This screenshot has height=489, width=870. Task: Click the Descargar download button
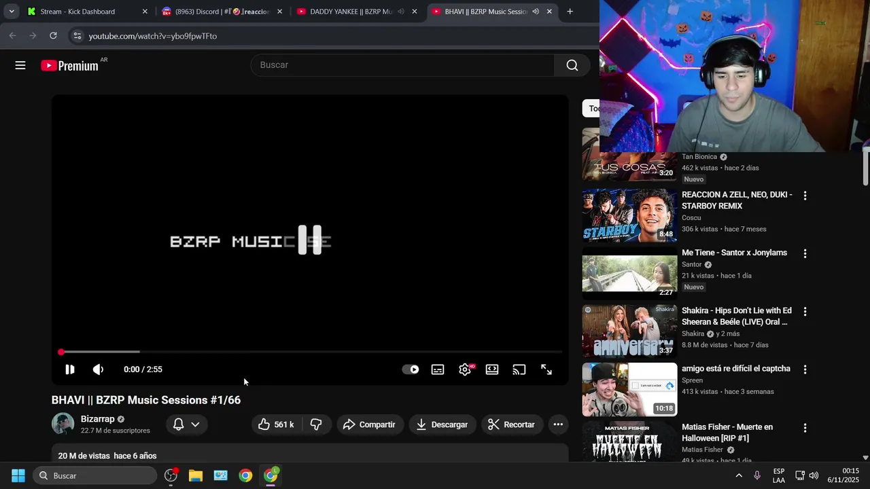442,424
